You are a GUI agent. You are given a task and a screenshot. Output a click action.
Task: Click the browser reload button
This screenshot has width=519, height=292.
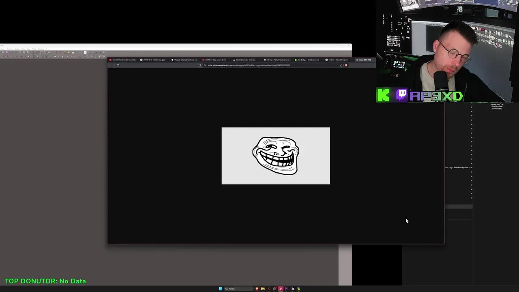[x=118, y=65]
